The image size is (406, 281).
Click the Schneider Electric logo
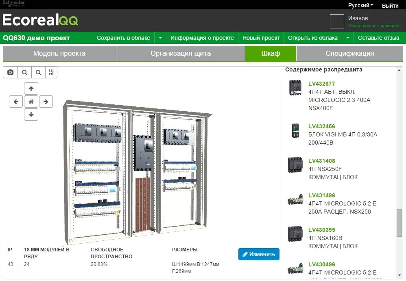coord(14,3)
